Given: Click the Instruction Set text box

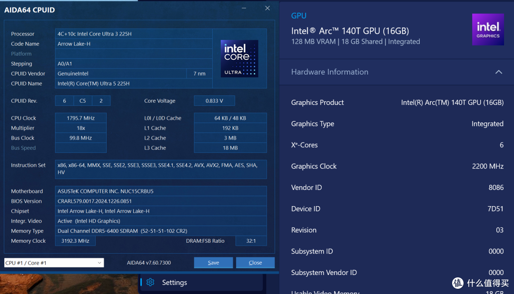Looking at the screenshot, I should click(x=161, y=169).
